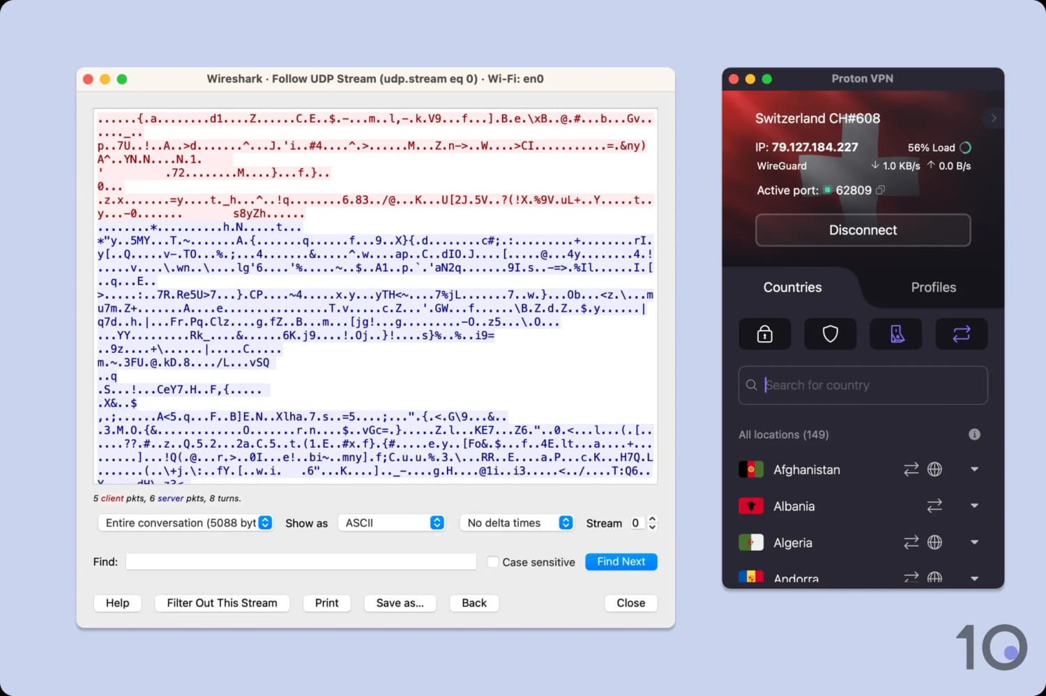Open the Show as ASCII dropdown
1046x696 pixels.
pyautogui.click(x=391, y=522)
